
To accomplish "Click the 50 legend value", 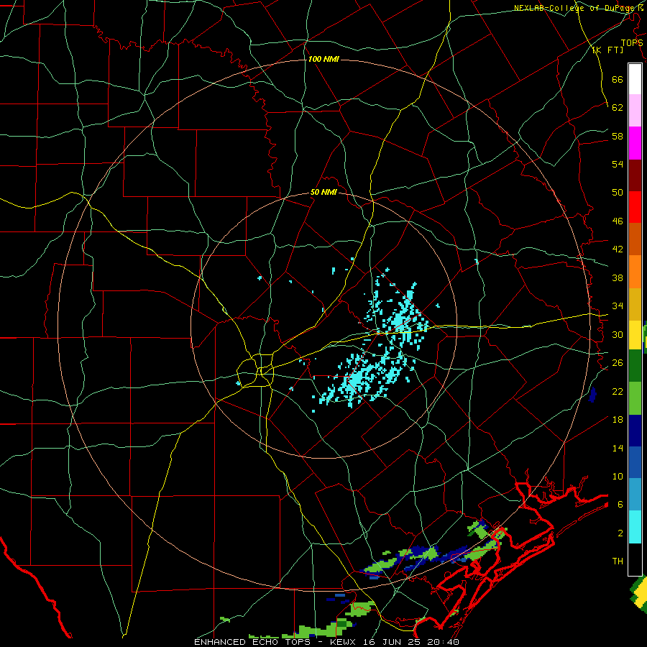I will pyautogui.click(x=618, y=193).
